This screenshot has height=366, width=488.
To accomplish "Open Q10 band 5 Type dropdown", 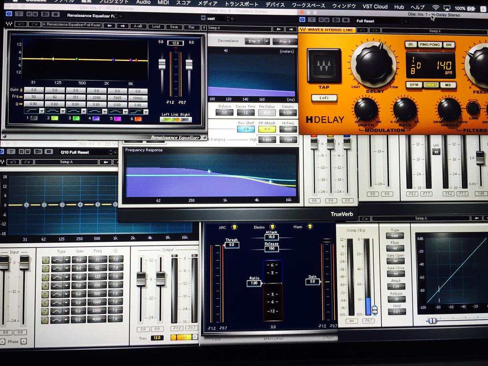I will pyautogui.click(x=67, y=294).
